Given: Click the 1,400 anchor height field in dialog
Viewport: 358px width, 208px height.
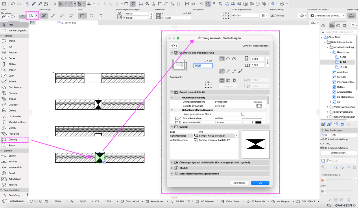Looking at the screenshot, I should tap(203, 66).
